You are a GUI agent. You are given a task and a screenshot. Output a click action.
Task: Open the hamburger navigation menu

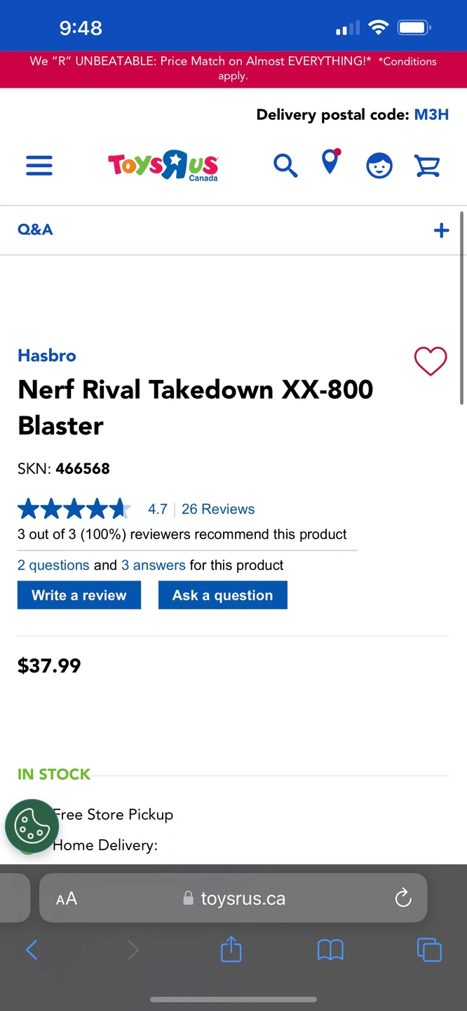[39, 166]
